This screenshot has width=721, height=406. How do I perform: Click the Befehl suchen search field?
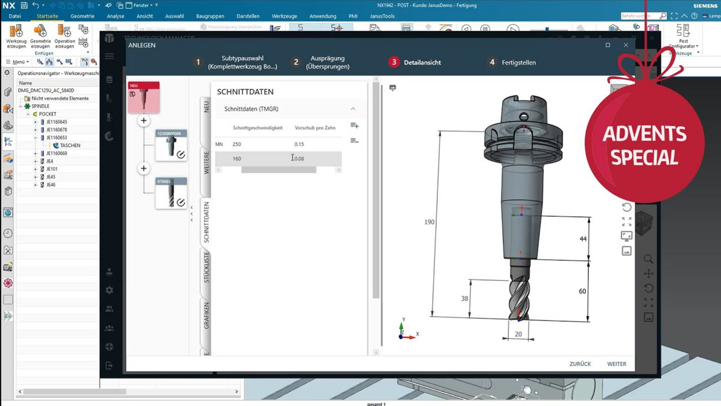point(640,16)
